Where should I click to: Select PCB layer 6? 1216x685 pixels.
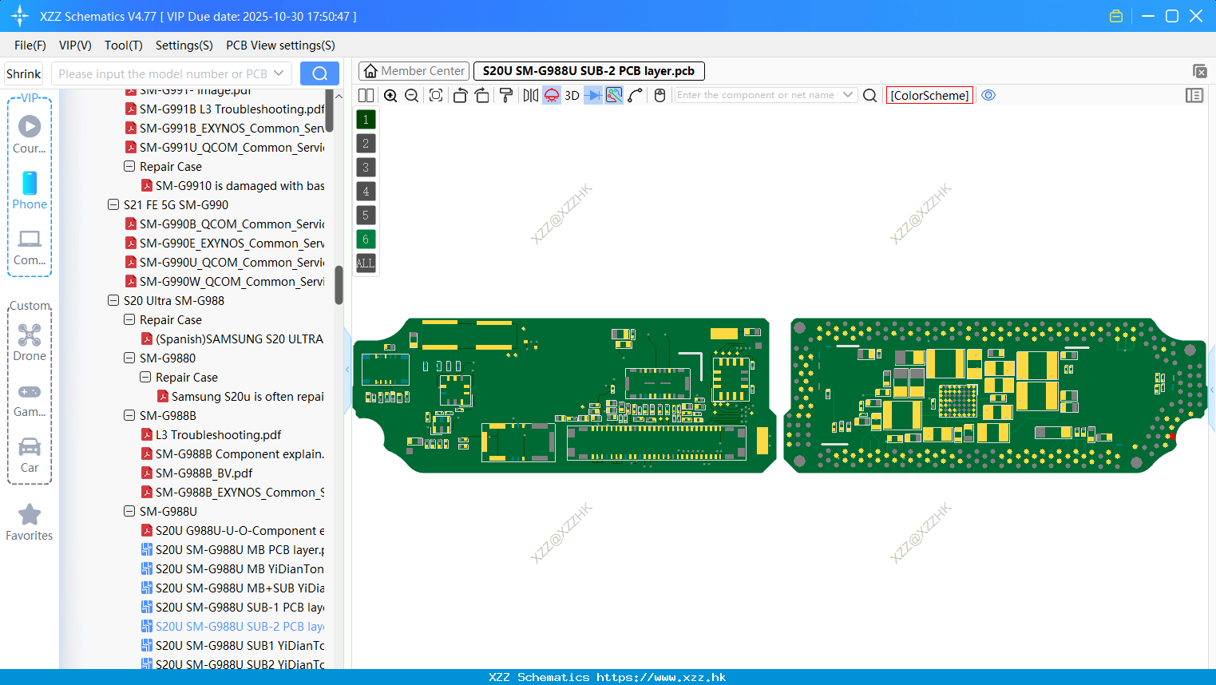tap(366, 240)
